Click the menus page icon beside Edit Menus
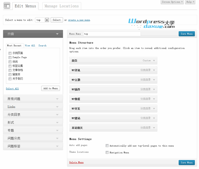199x169 pixels. pyautogui.click(x=7, y=6)
